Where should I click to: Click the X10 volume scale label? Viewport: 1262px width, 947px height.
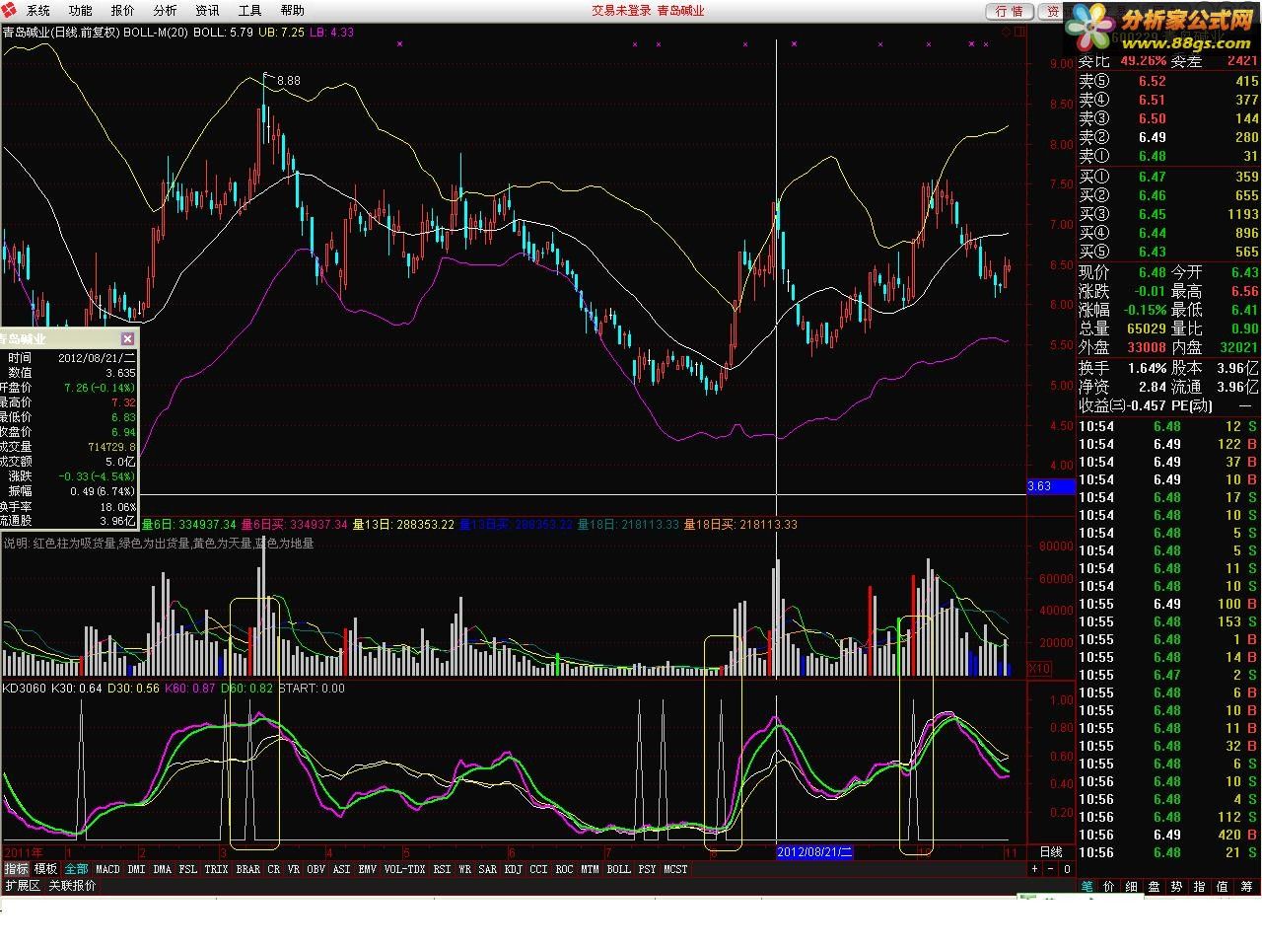[x=1040, y=669]
